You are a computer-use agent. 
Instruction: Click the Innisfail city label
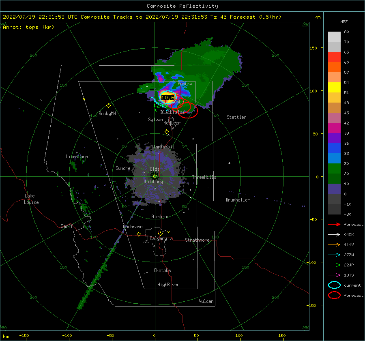164,147
